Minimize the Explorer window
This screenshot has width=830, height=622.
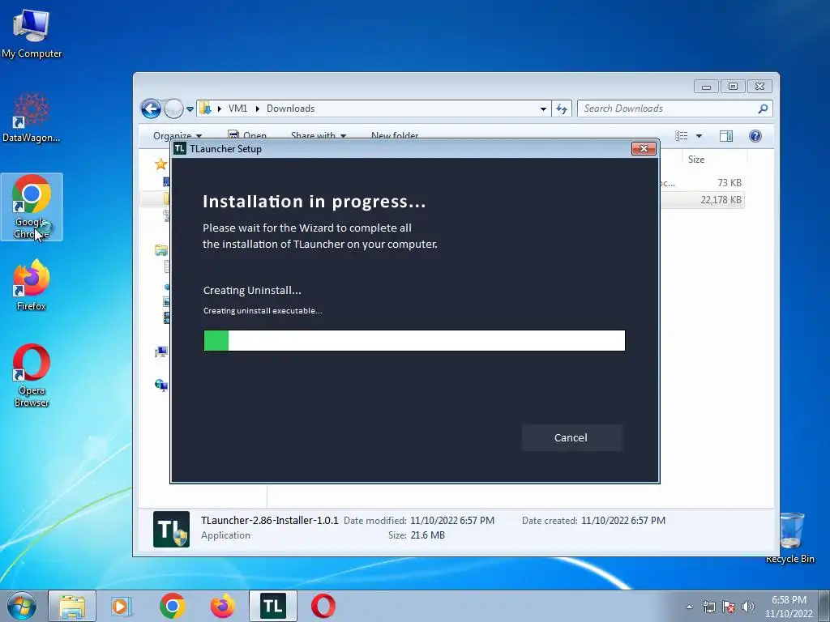coord(706,86)
